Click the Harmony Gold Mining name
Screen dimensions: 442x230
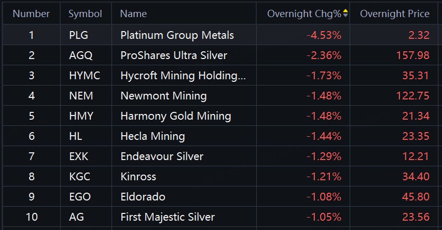(175, 116)
